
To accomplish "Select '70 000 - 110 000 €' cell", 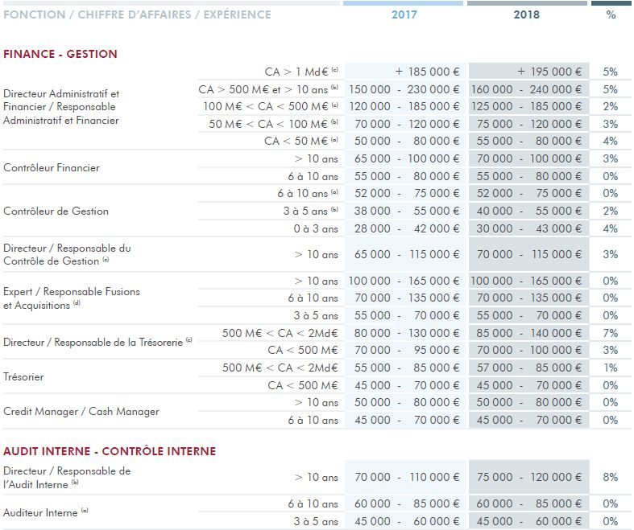I will point(407,477).
